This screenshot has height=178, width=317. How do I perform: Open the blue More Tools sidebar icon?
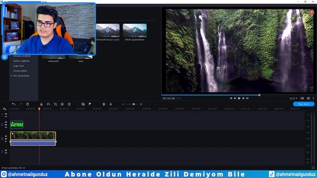[4, 57]
